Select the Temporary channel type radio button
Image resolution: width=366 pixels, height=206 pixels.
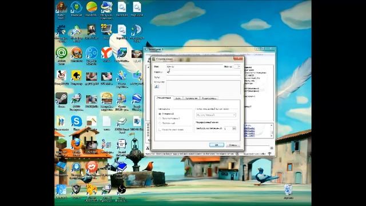[x=160, y=114]
